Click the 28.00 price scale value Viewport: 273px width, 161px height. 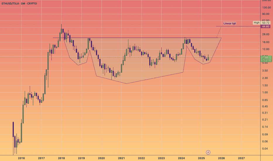[x=266, y=34]
